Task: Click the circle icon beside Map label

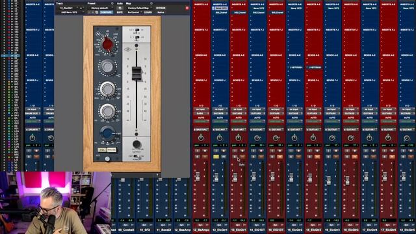Action: [x=151, y=3]
